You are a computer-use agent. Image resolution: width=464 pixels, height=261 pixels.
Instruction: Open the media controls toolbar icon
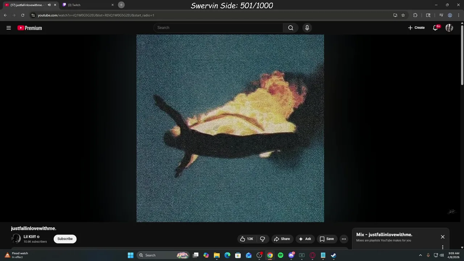[x=441, y=15]
